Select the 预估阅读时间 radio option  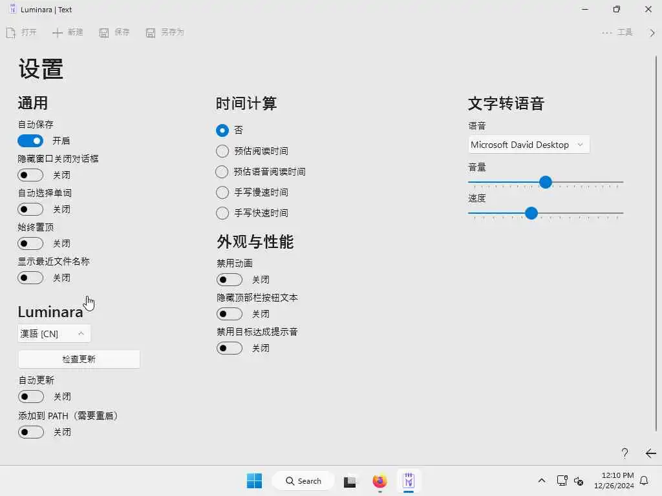222,151
